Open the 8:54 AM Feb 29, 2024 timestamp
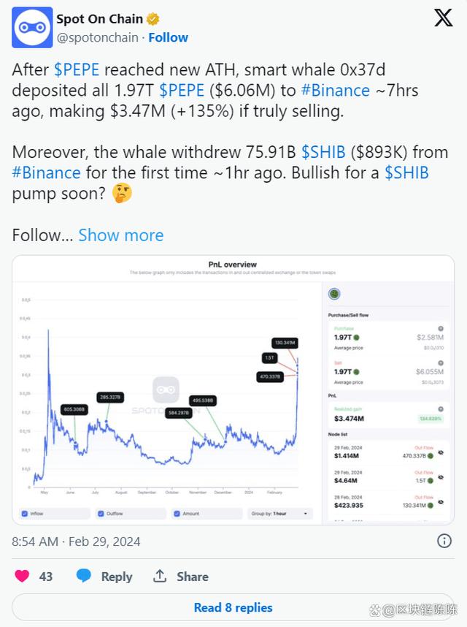The width and height of the screenshot is (467, 627). pos(76,541)
